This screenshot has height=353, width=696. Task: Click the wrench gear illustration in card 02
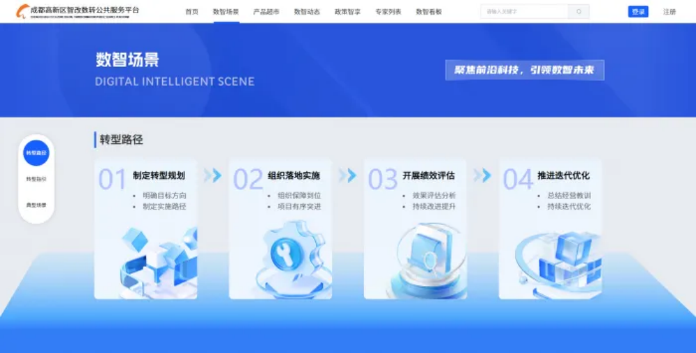[285, 253]
